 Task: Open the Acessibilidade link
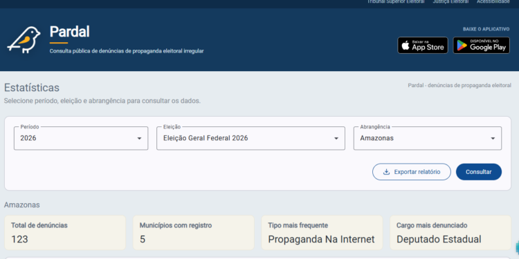tap(493, 1)
